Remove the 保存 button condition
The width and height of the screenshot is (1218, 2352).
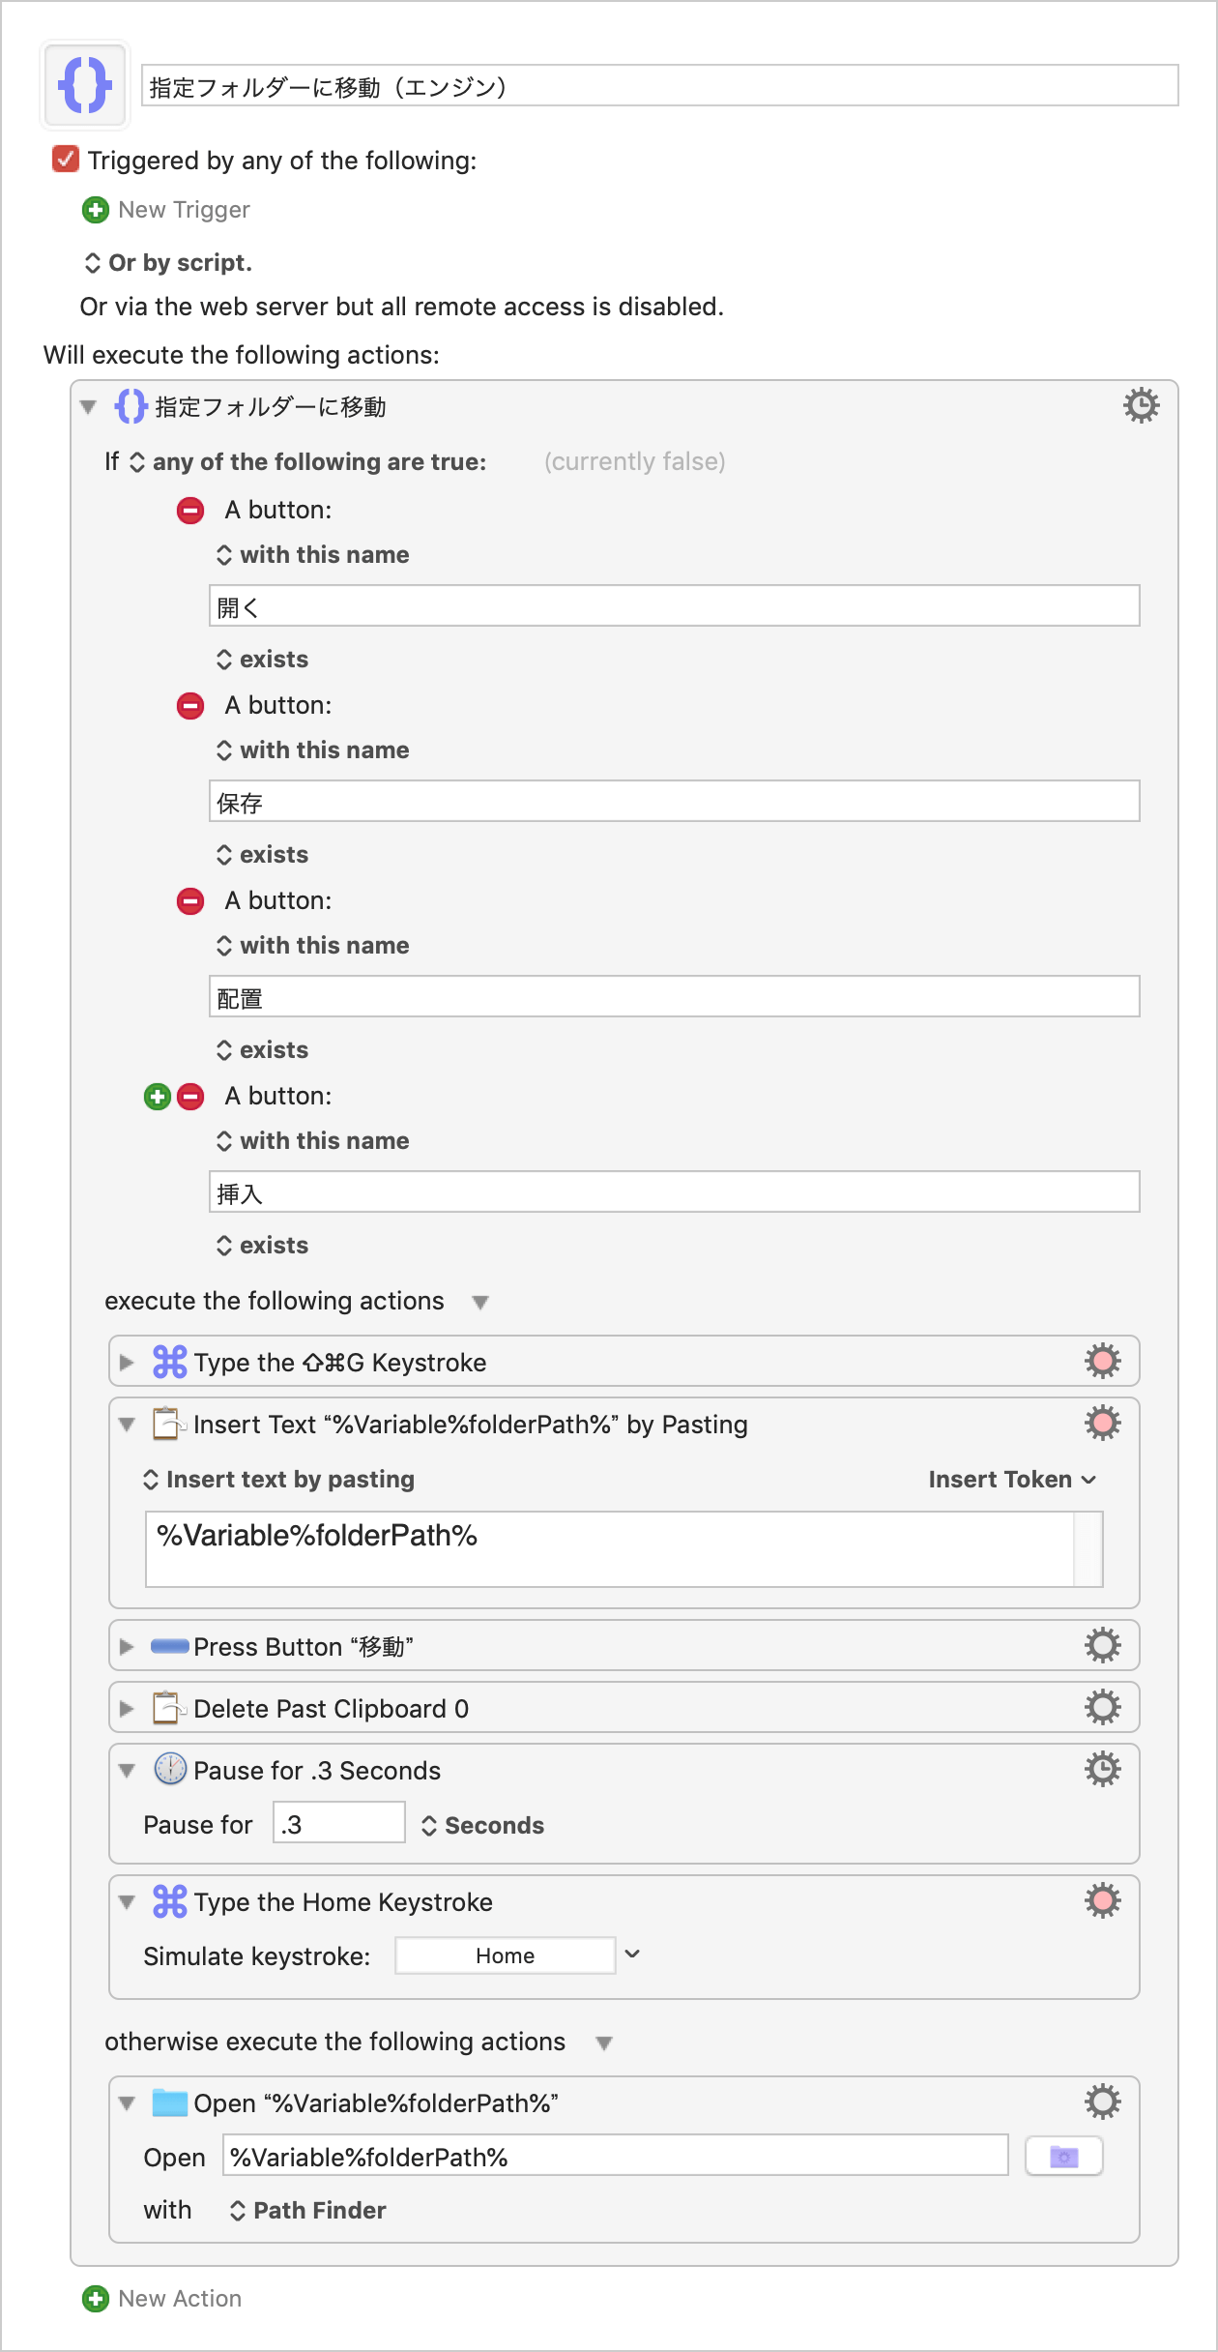pos(190,705)
